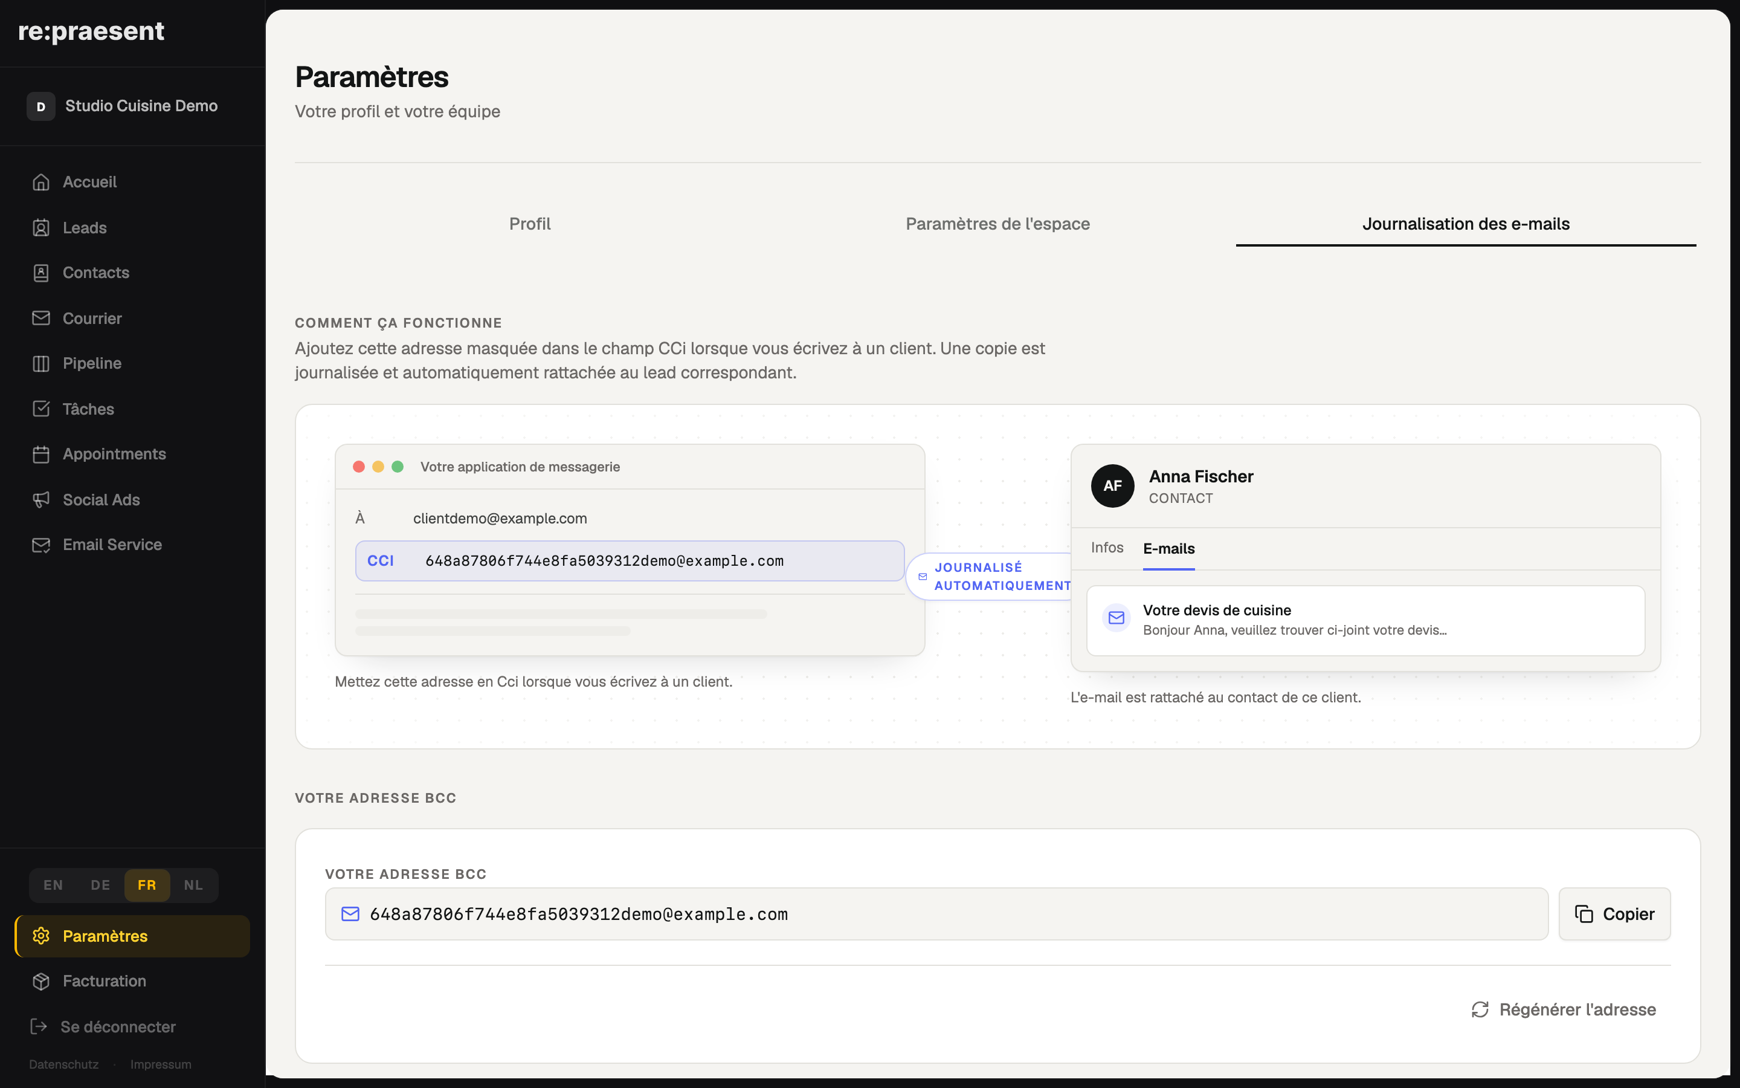1740x1088 pixels.
Task: Click the Anna Fischer name
Action: (x=1200, y=476)
